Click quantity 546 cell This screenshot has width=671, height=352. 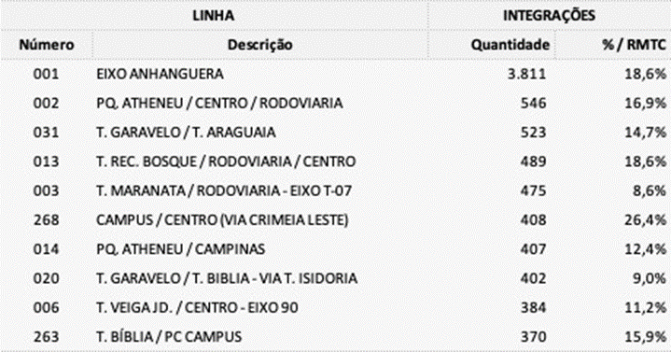point(533,103)
